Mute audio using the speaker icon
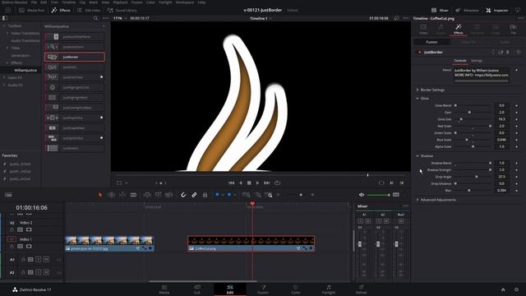The image size is (526, 296). coord(362,195)
